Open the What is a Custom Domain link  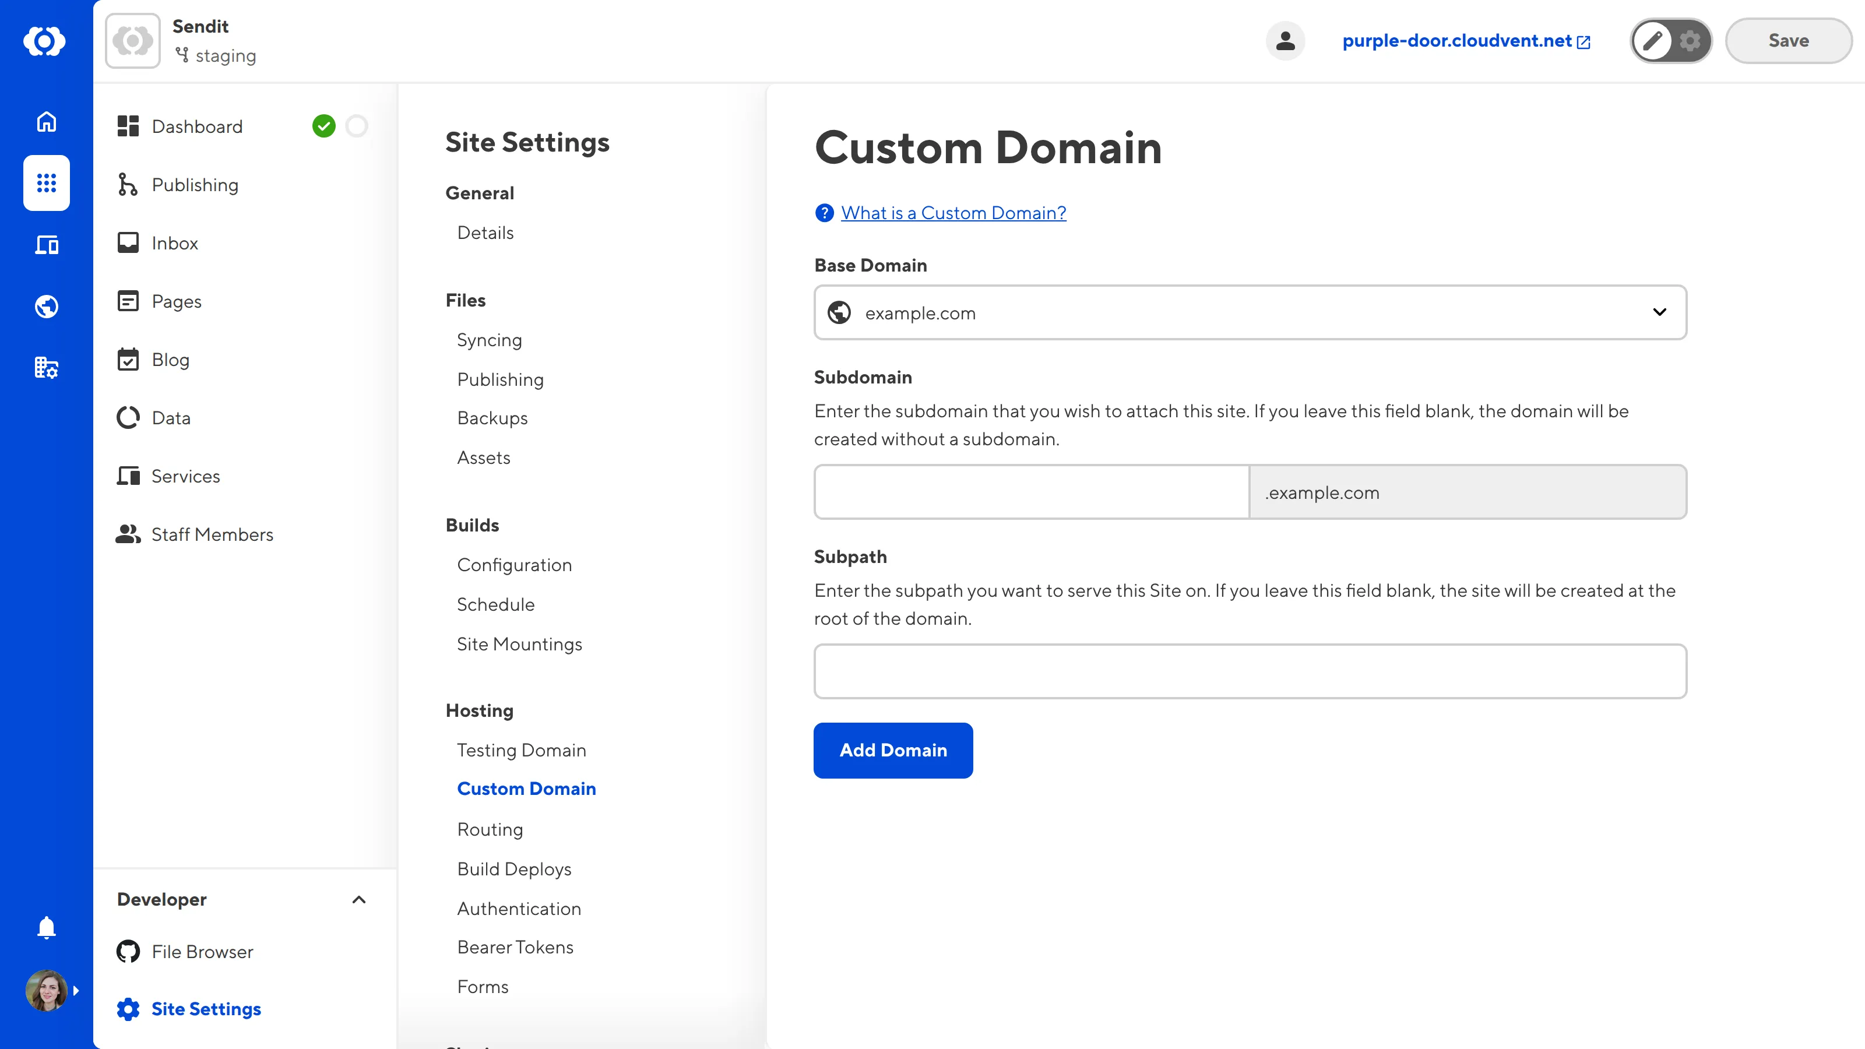point(953,212)
